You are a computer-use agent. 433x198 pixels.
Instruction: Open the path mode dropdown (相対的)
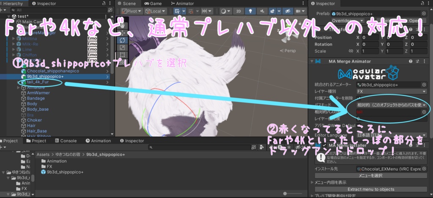coord(391,105)
